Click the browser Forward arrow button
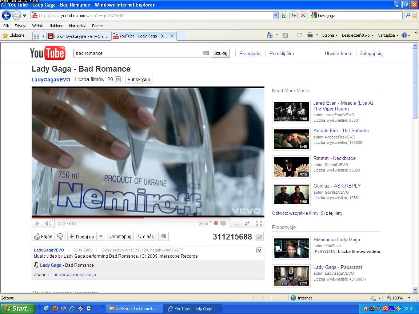This screenshot has width=419, height=314. click(x=16, y=16)
